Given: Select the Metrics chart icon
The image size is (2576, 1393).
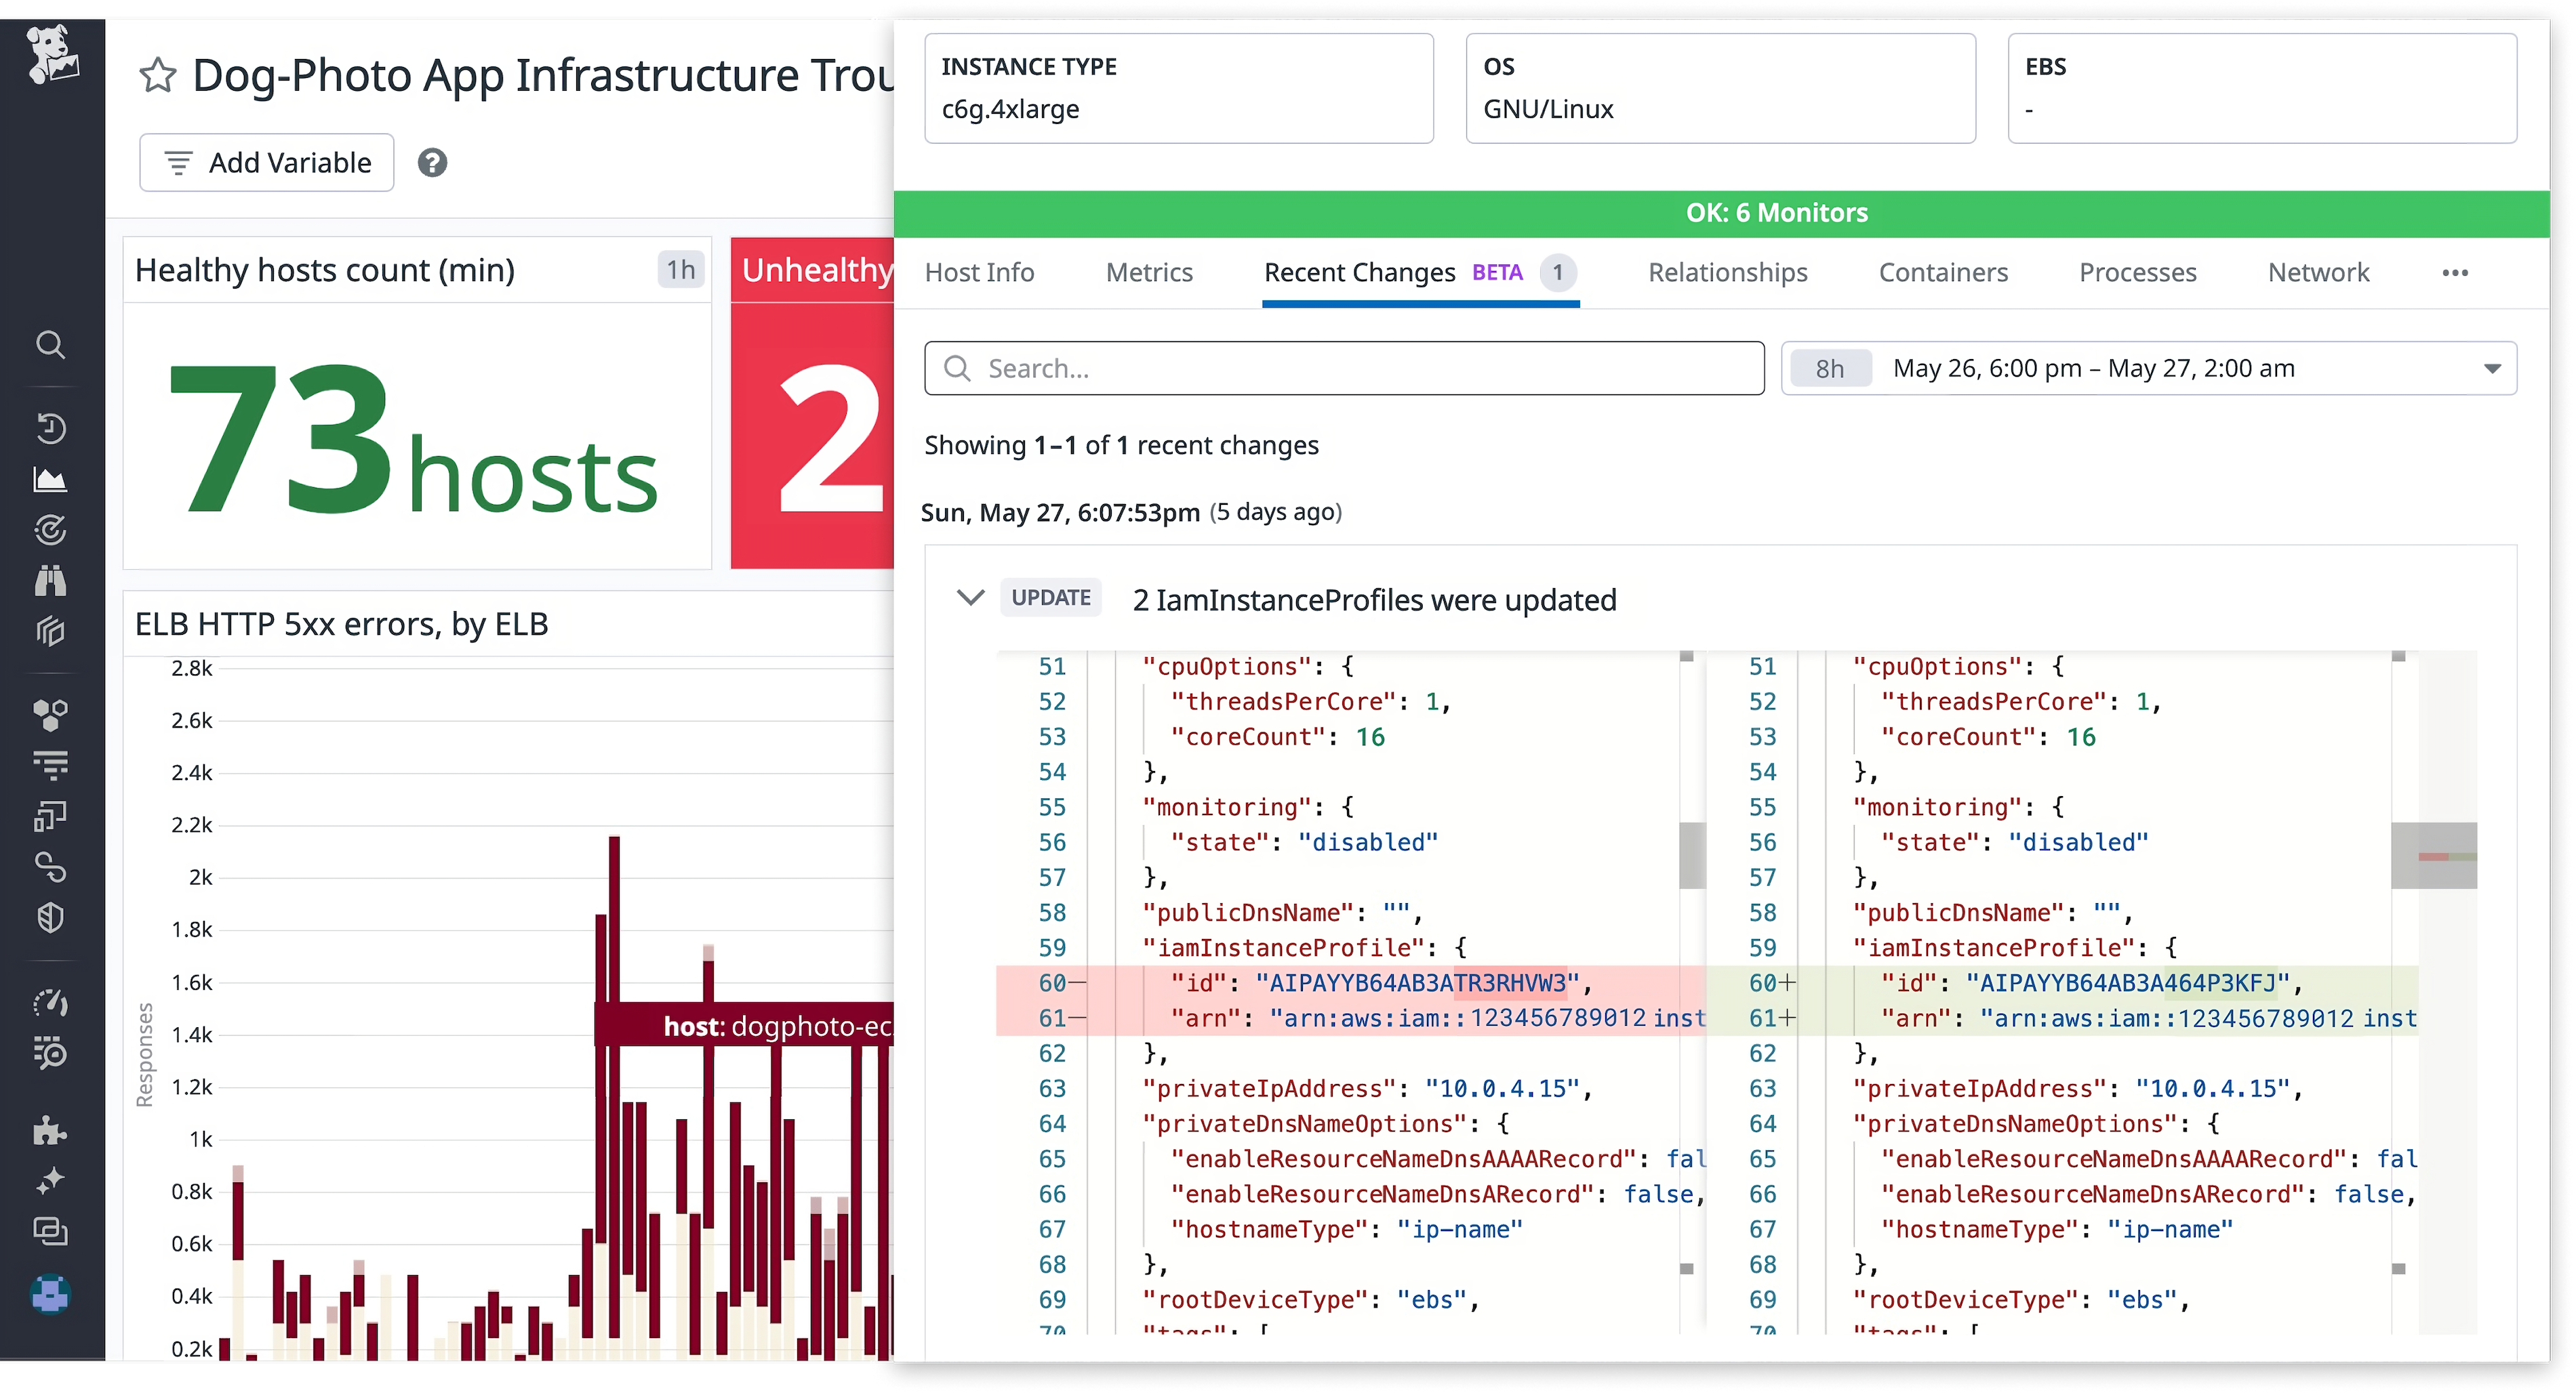Looking at the screenshot, I should pyautogui.click(x=52, y=480).
